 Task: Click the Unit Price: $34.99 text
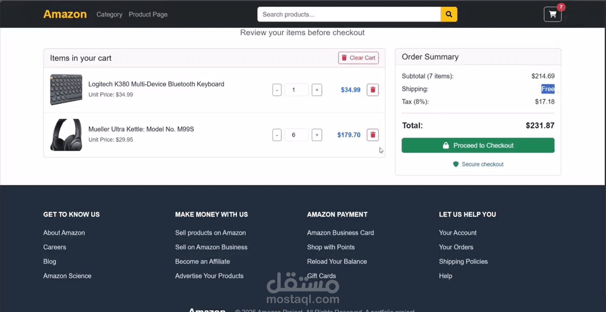(111, 94)
